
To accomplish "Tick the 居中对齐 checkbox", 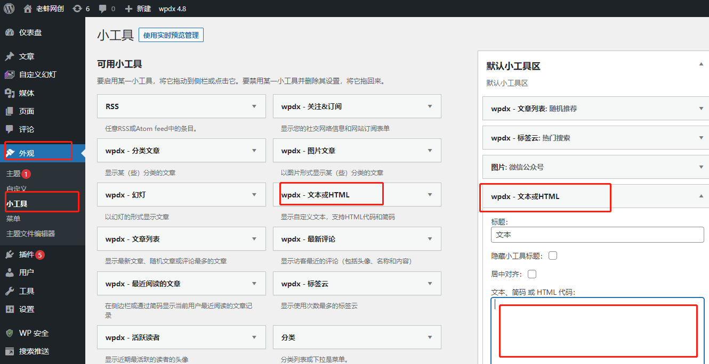I will 532,274.
